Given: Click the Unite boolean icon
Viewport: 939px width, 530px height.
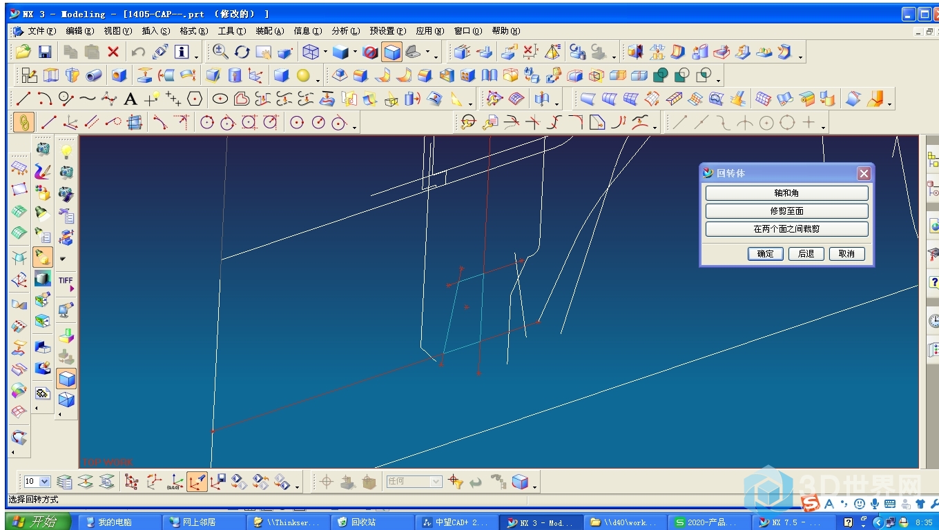Looking at the screenshot, I should [661, 75].
